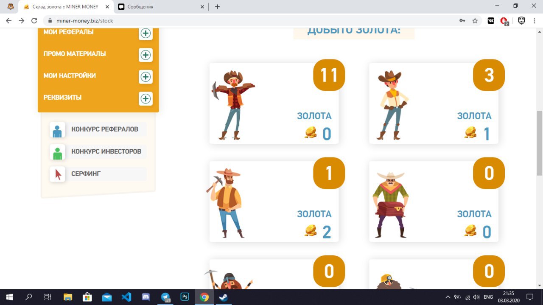Screen dimensions: 543x305
Task: Click the page vertical scrollbar thumb
Action: (540, 143)
